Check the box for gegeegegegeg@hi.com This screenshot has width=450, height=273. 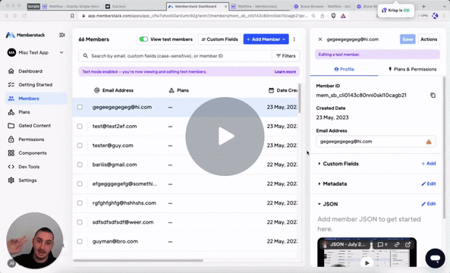tap(80, 107)
